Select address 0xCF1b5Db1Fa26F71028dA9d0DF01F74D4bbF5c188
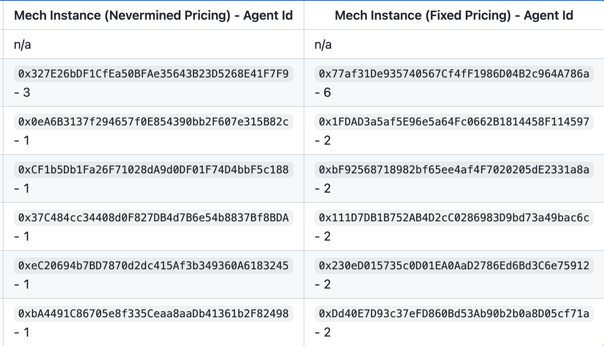The width and height of the screenshot is (604, 346). pyautogui.click(x=154, y=170)
